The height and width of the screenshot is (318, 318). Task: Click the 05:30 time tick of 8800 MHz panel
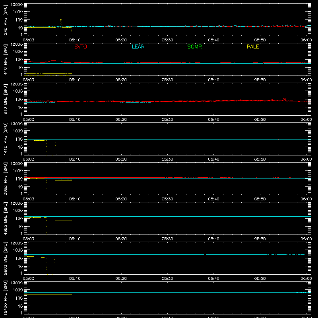(x=167, y=279)
